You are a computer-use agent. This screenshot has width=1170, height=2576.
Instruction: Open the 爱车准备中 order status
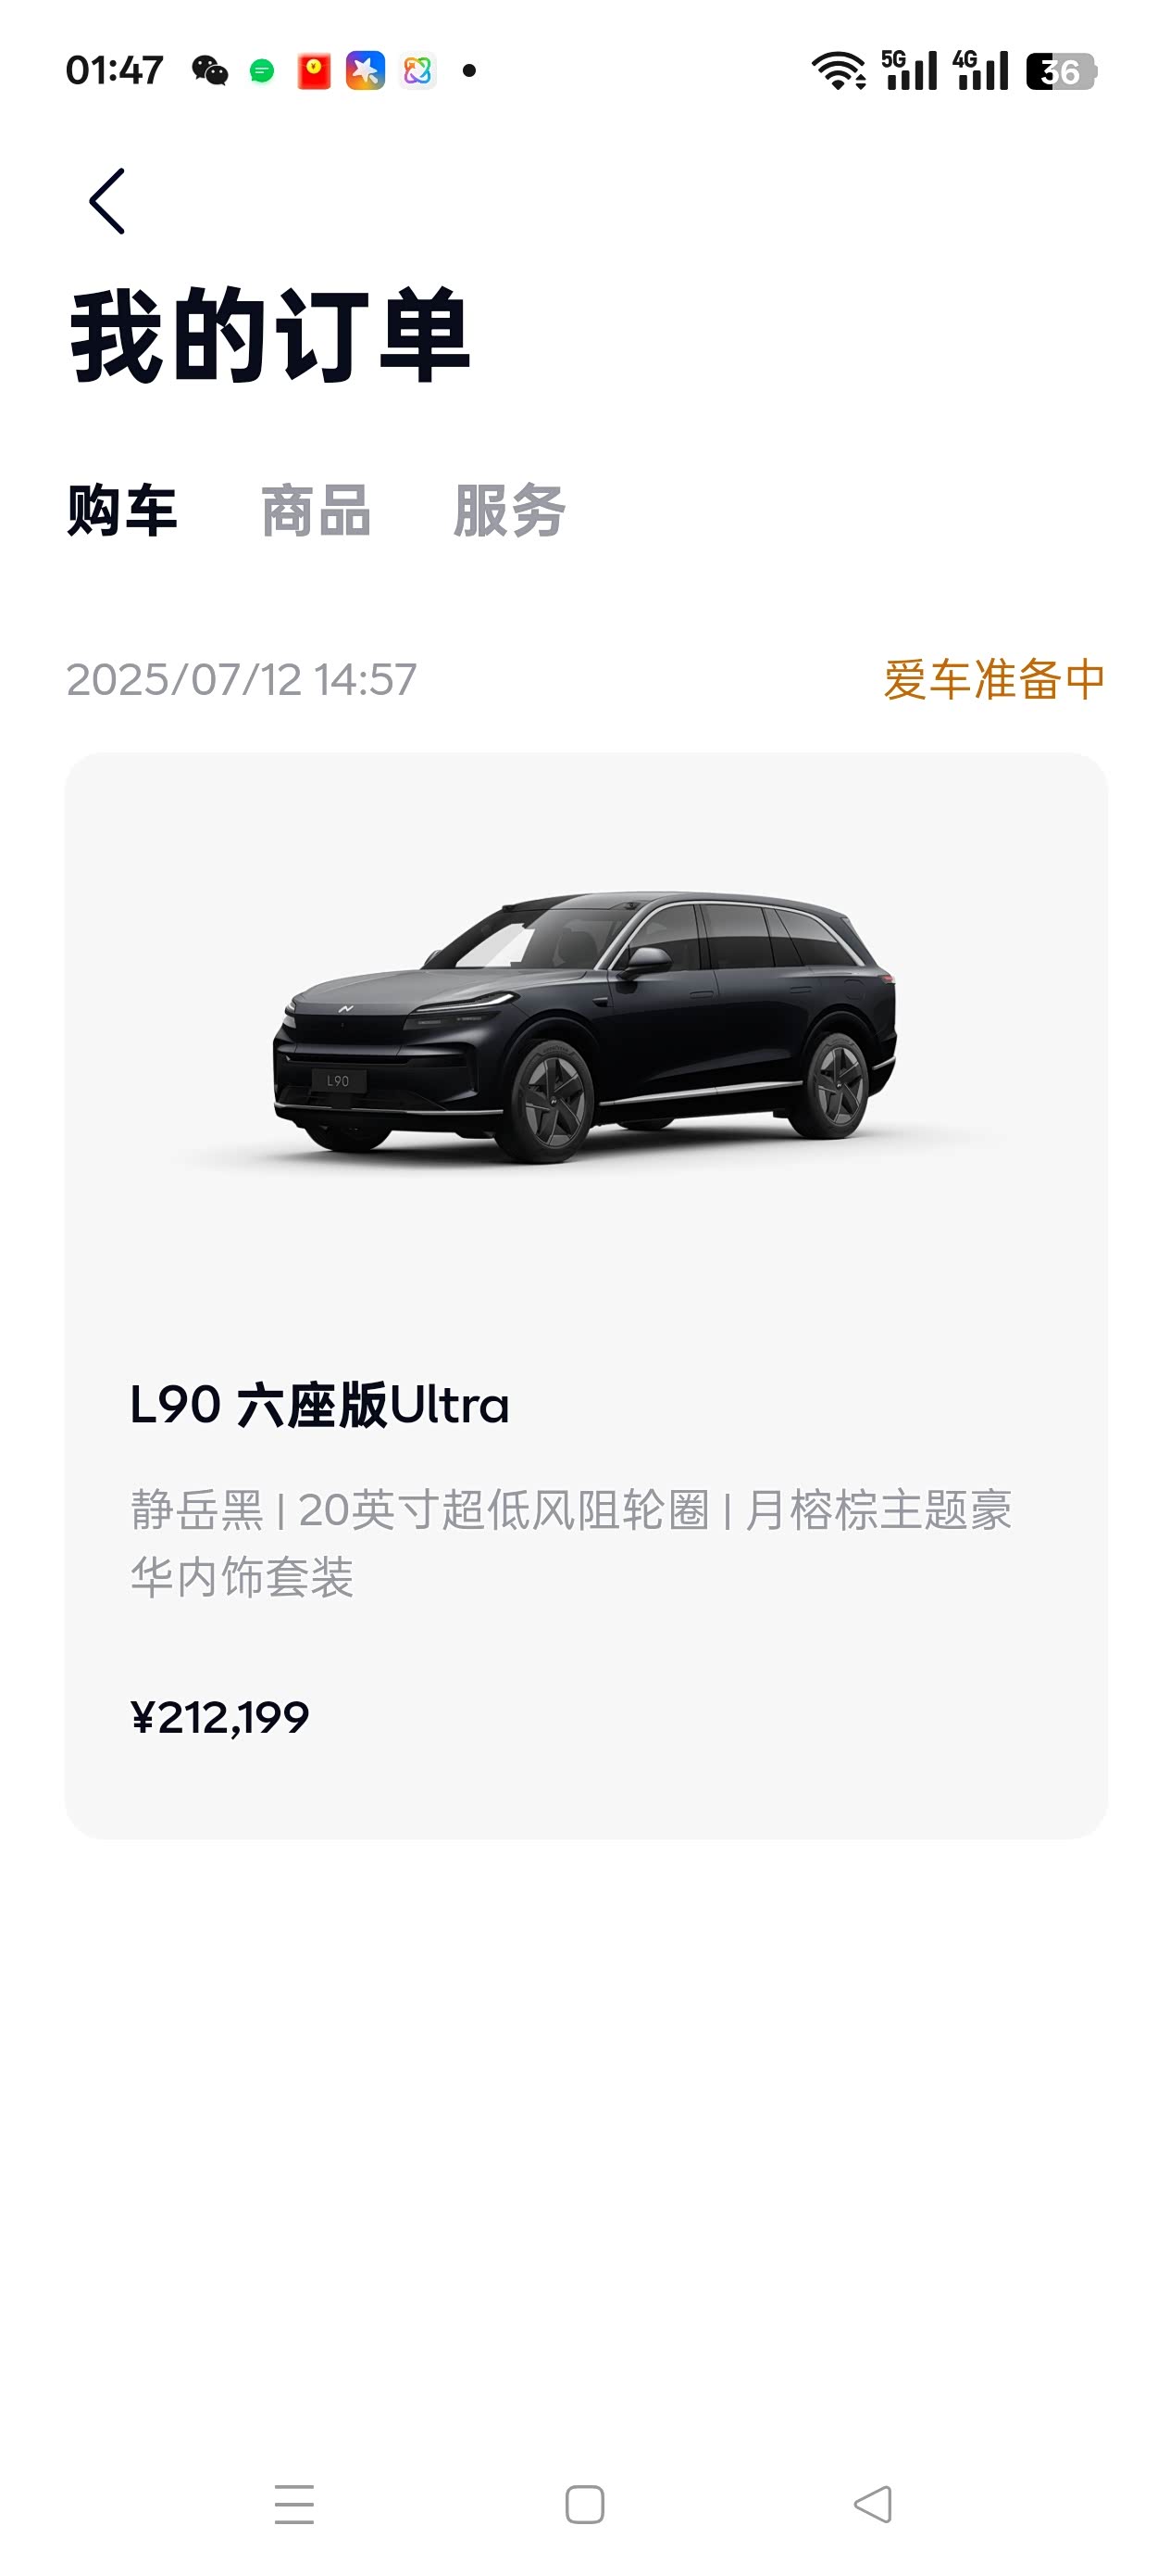click(994, 680)
